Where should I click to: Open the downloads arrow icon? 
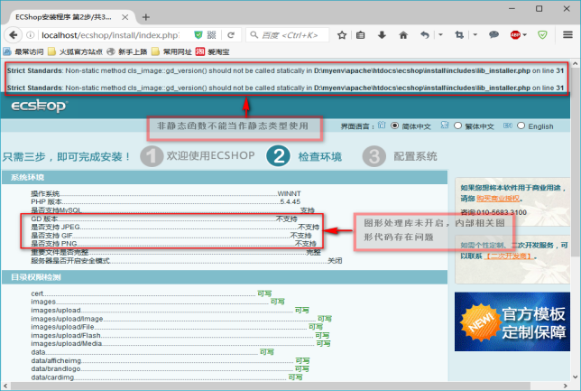point(382,35)
